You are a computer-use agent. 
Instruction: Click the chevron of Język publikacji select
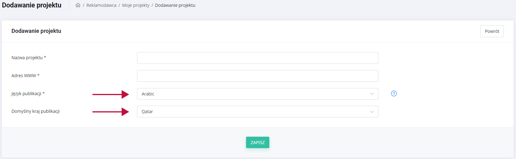click(372, 94)
